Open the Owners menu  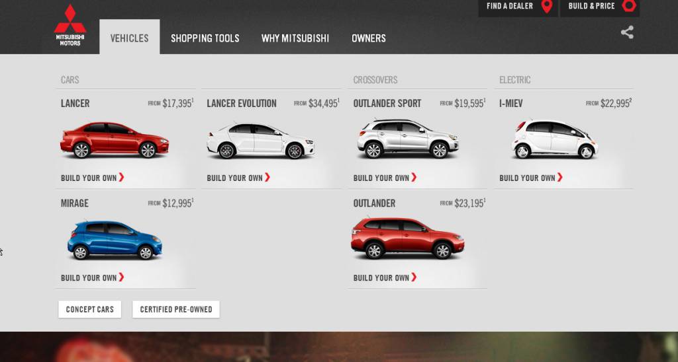coord(369,38)
